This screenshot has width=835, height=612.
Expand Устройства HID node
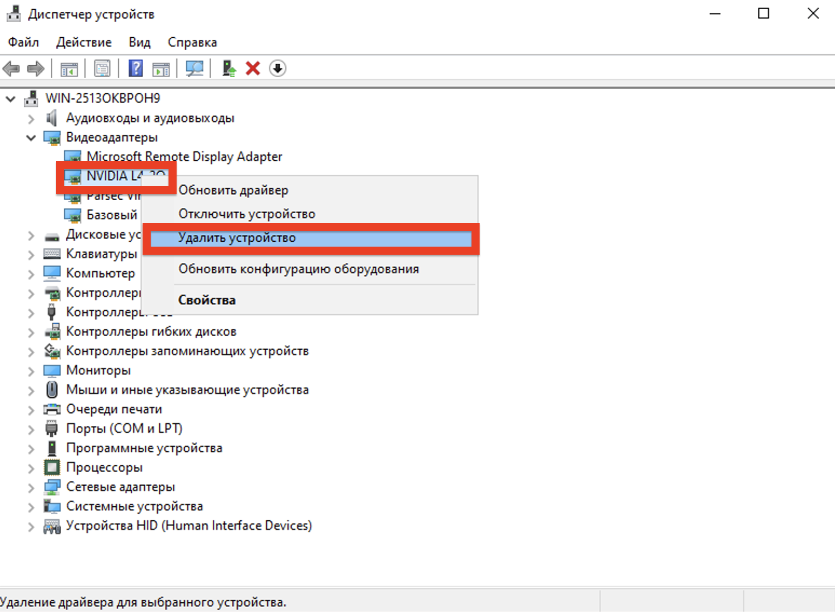coord(31,526)
